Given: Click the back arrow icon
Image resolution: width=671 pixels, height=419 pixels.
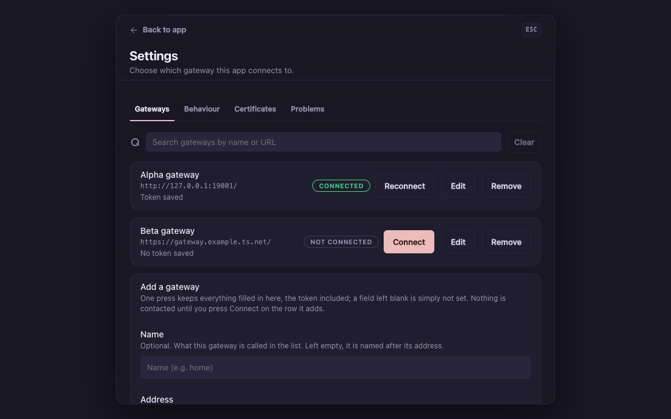Looking at the screenshot, I should tap(134, 30).
